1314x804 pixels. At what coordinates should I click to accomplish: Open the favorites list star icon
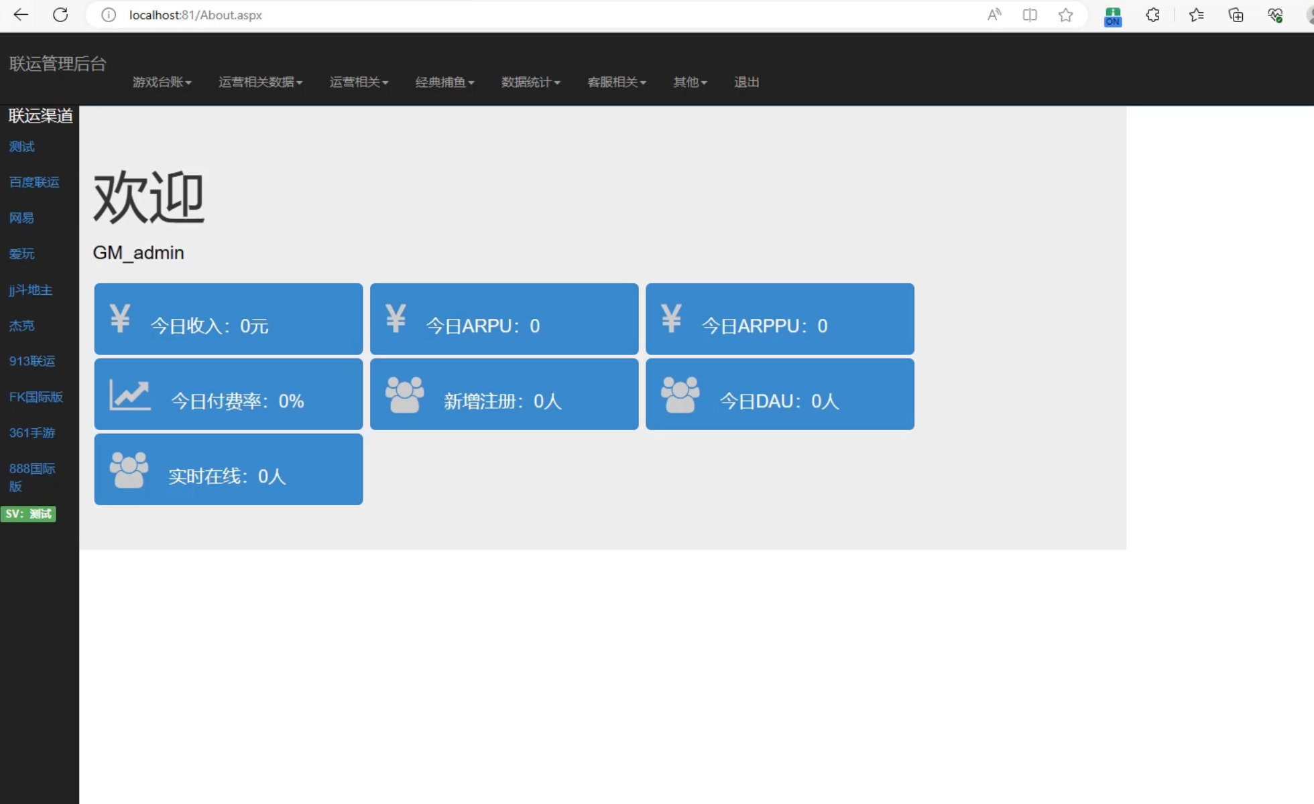(1196, 15)
